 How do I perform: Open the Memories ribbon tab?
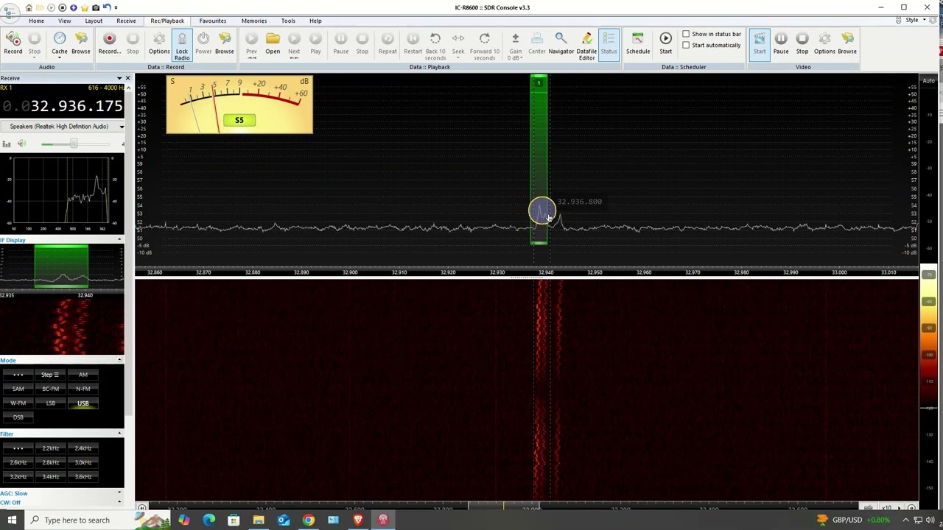[254, 21]
